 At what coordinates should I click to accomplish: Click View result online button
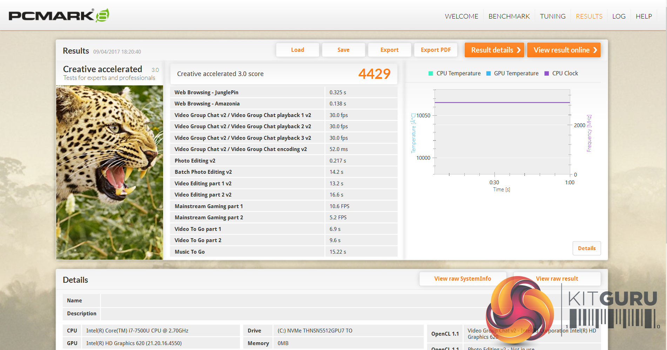pyautogui.click(x=564, y=50)
